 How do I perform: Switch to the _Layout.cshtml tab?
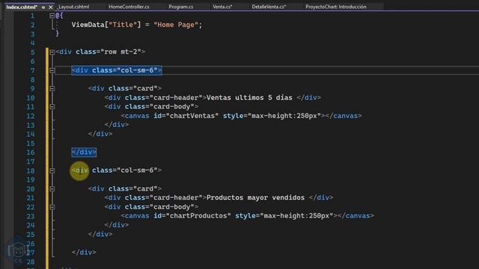tap(73, 7)
